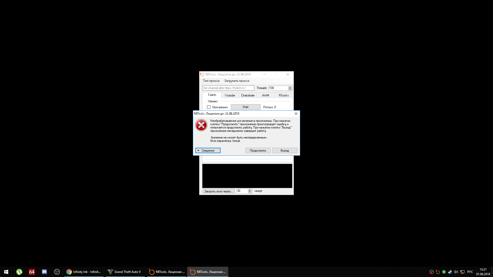Image resolution: width=493 pixels, height=277 pixels.
Task: Click the twitch channel input field
Action: click(228, 88)
